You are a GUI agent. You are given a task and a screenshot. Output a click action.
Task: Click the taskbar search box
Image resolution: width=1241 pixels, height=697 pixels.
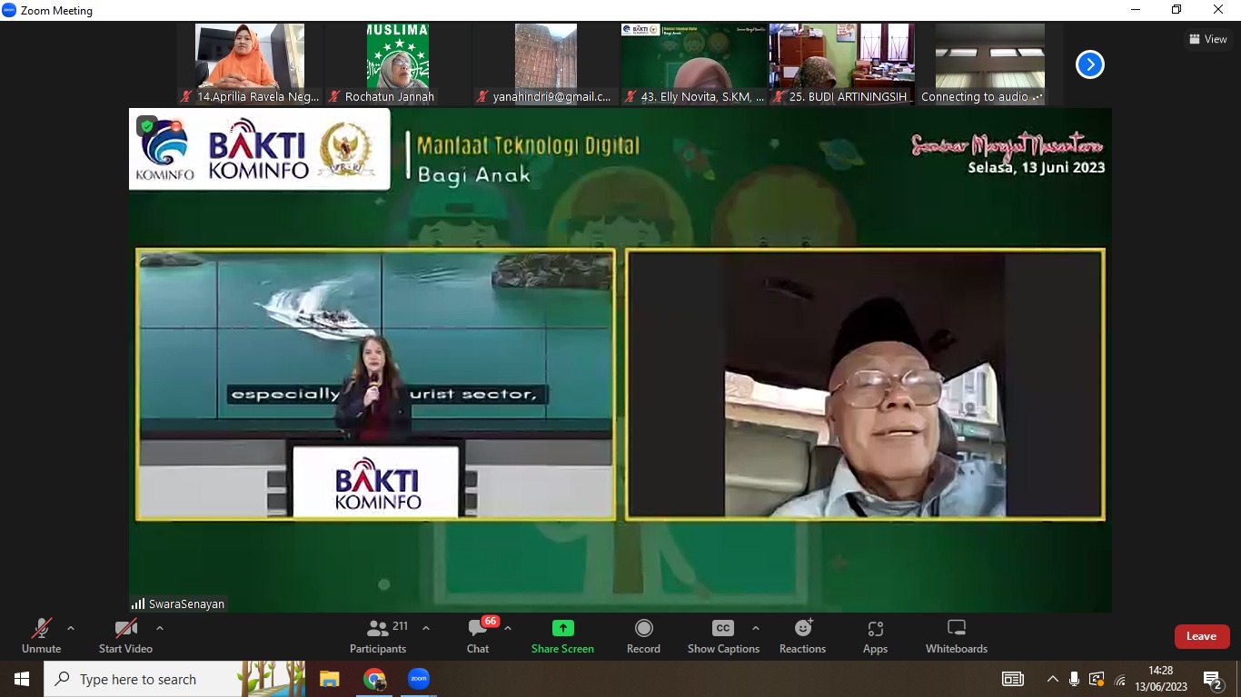pyautogui.click(x=174, y=679)
